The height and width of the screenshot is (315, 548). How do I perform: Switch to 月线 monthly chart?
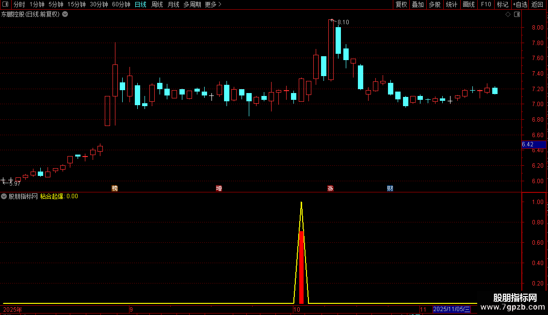click(x=173, y=4)
